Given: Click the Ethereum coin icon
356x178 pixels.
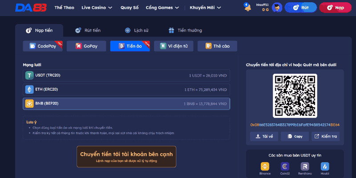Looking at the screenshot, I should 29,89.
